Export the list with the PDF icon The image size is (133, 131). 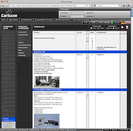coord(127,27)
